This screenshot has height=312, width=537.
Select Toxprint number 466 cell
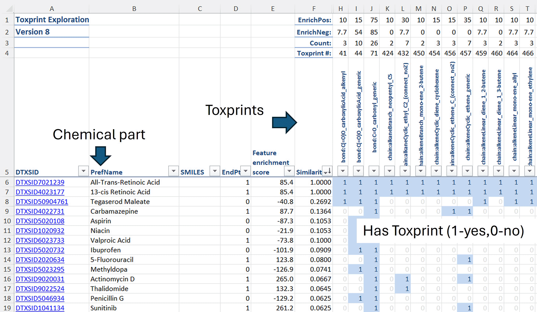point(528,53)
